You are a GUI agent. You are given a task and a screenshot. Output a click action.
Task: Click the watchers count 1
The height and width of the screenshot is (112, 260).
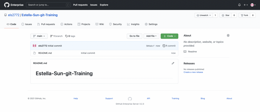(x=215, y=15)
